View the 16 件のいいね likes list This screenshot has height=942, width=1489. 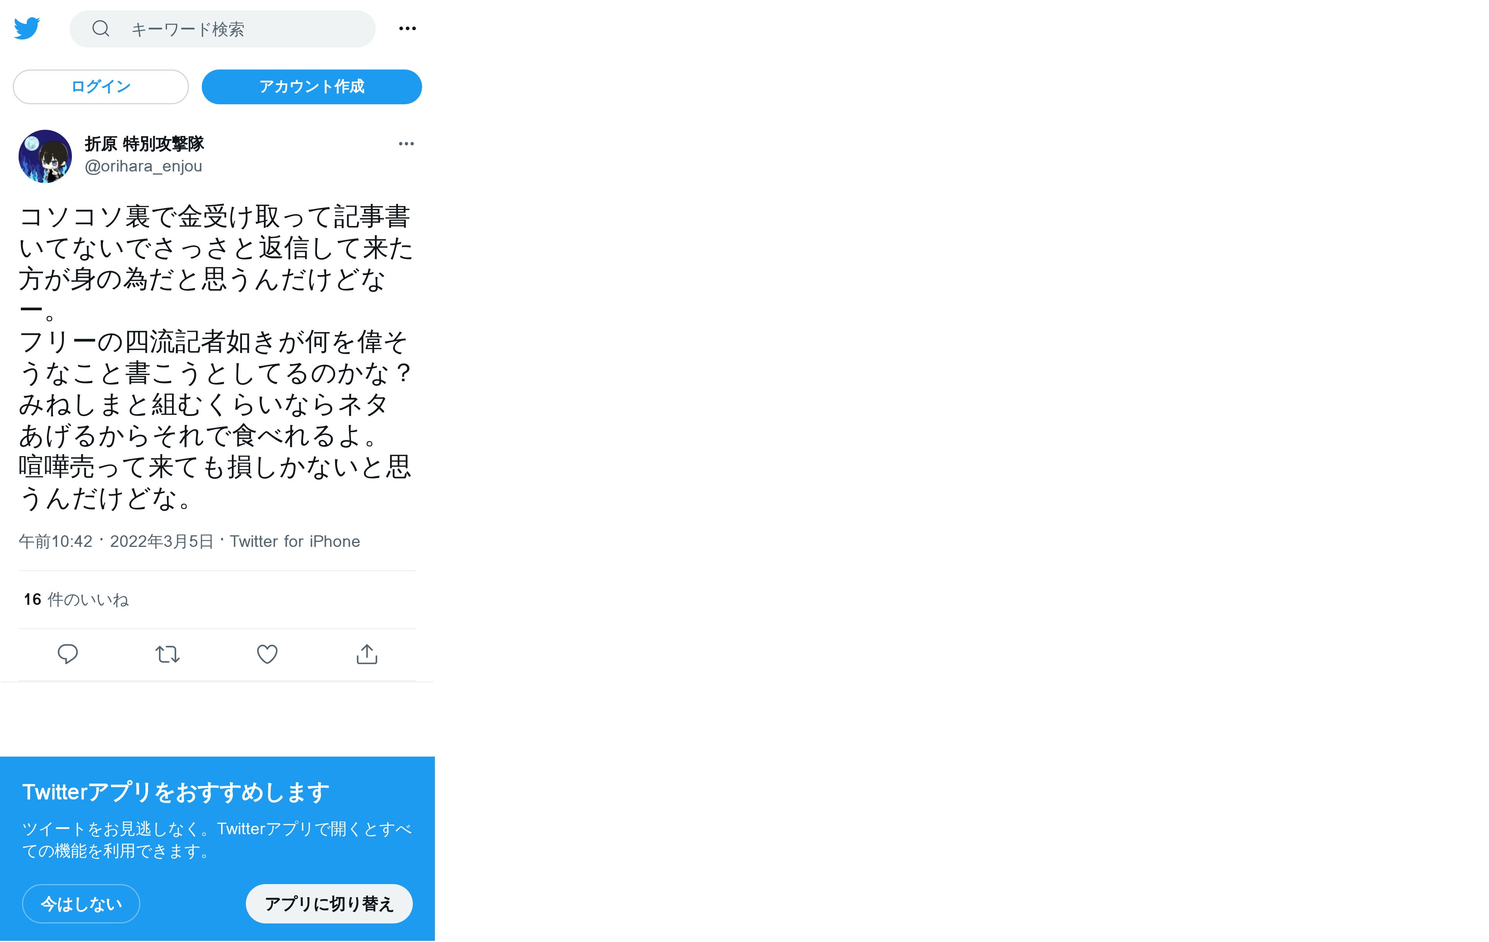click(76, 600)
